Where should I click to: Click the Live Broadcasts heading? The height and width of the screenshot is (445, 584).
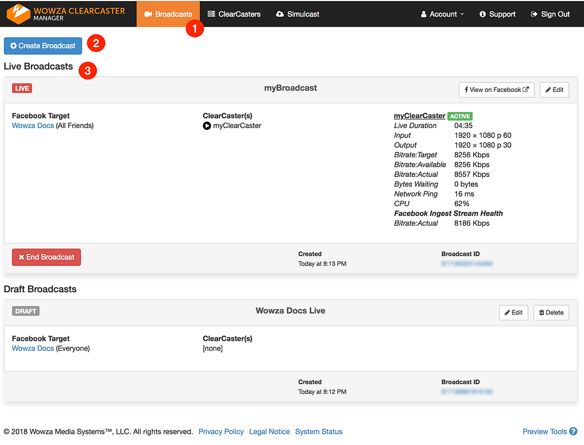coord(38,66)
